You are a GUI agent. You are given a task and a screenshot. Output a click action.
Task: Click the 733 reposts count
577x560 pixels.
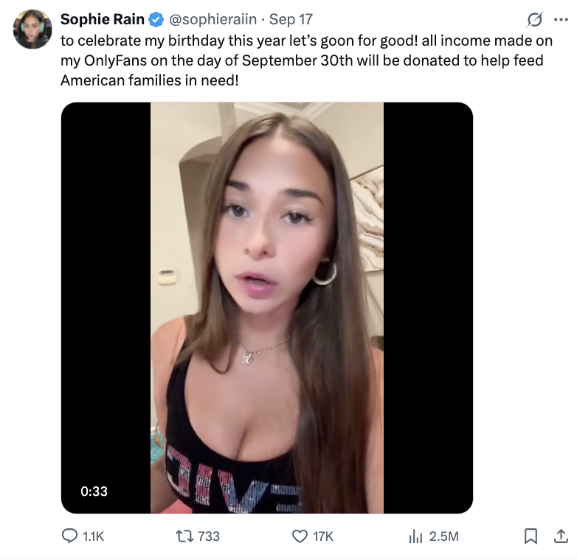(x=209, y=536)
